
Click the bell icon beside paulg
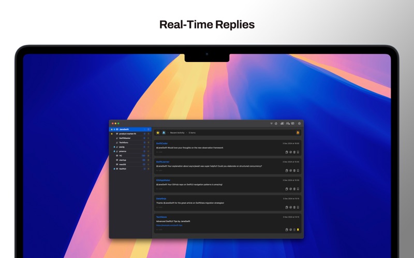click(114, 147)
